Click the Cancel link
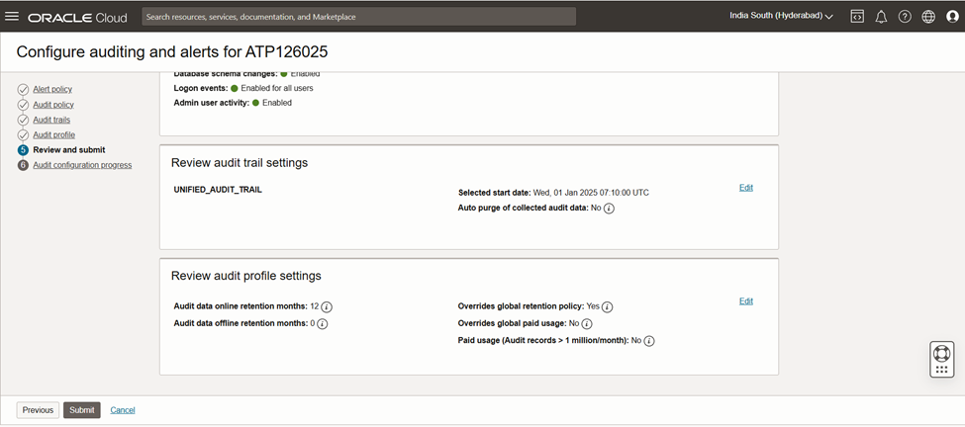The image size is (965, 427). pyautogui.click(x=123, y=410)
